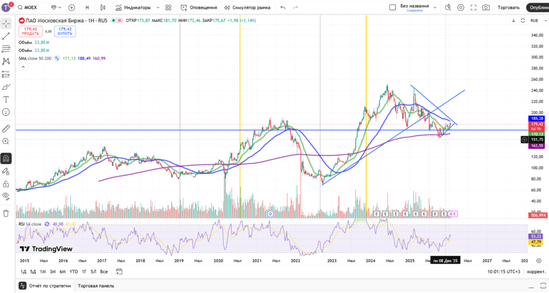Open the Индикаторы dialog
Screen dimensions: 549x293
click(133, 7)
